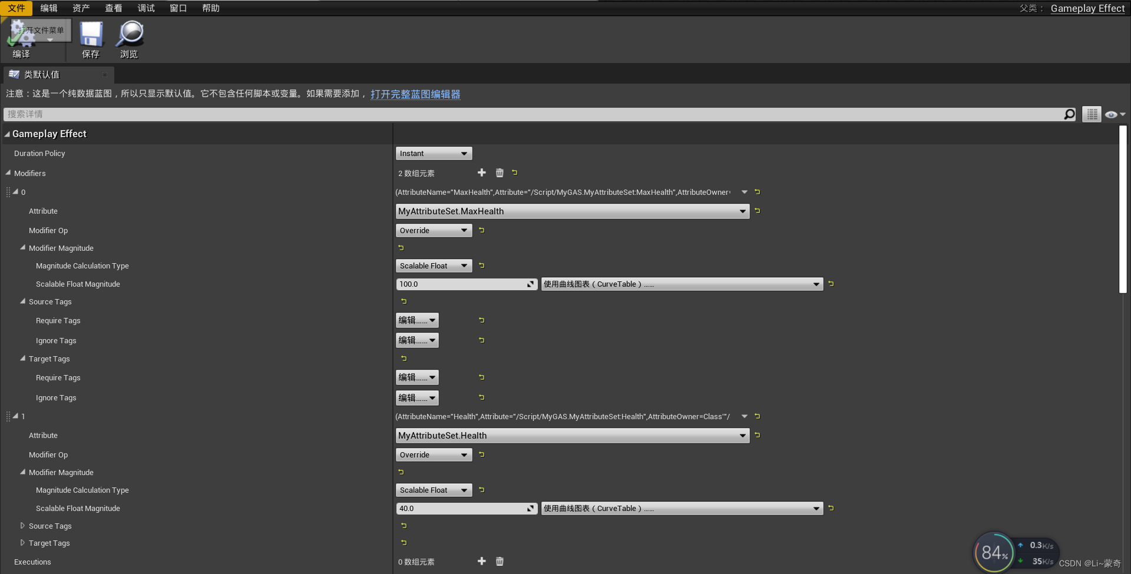Add a new Executions array element
Image resolution: width=1131 pixels, height=574 pixels.
[482, 561]
